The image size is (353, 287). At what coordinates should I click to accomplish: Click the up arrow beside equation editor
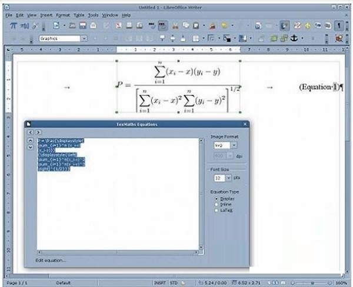coord(31,141)
